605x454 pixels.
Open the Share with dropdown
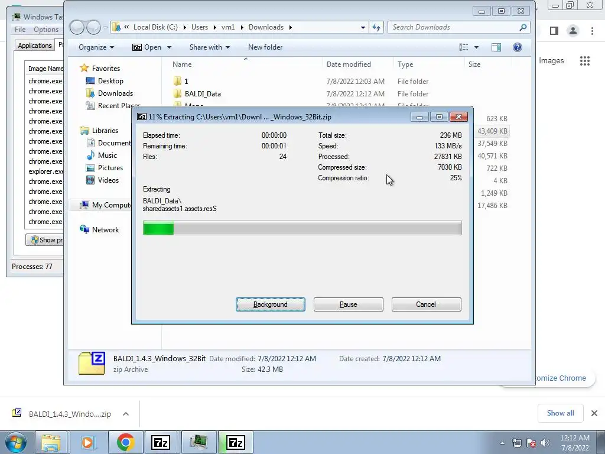point(210,47)
